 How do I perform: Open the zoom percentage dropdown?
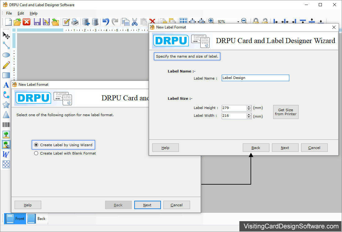tap(238, 22)
